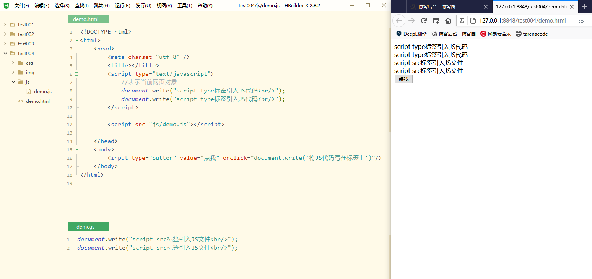Image resolution: width=592 pixels, height=279 pixels.
Task: Expand the test001 project folder
Action: (5, 24)
